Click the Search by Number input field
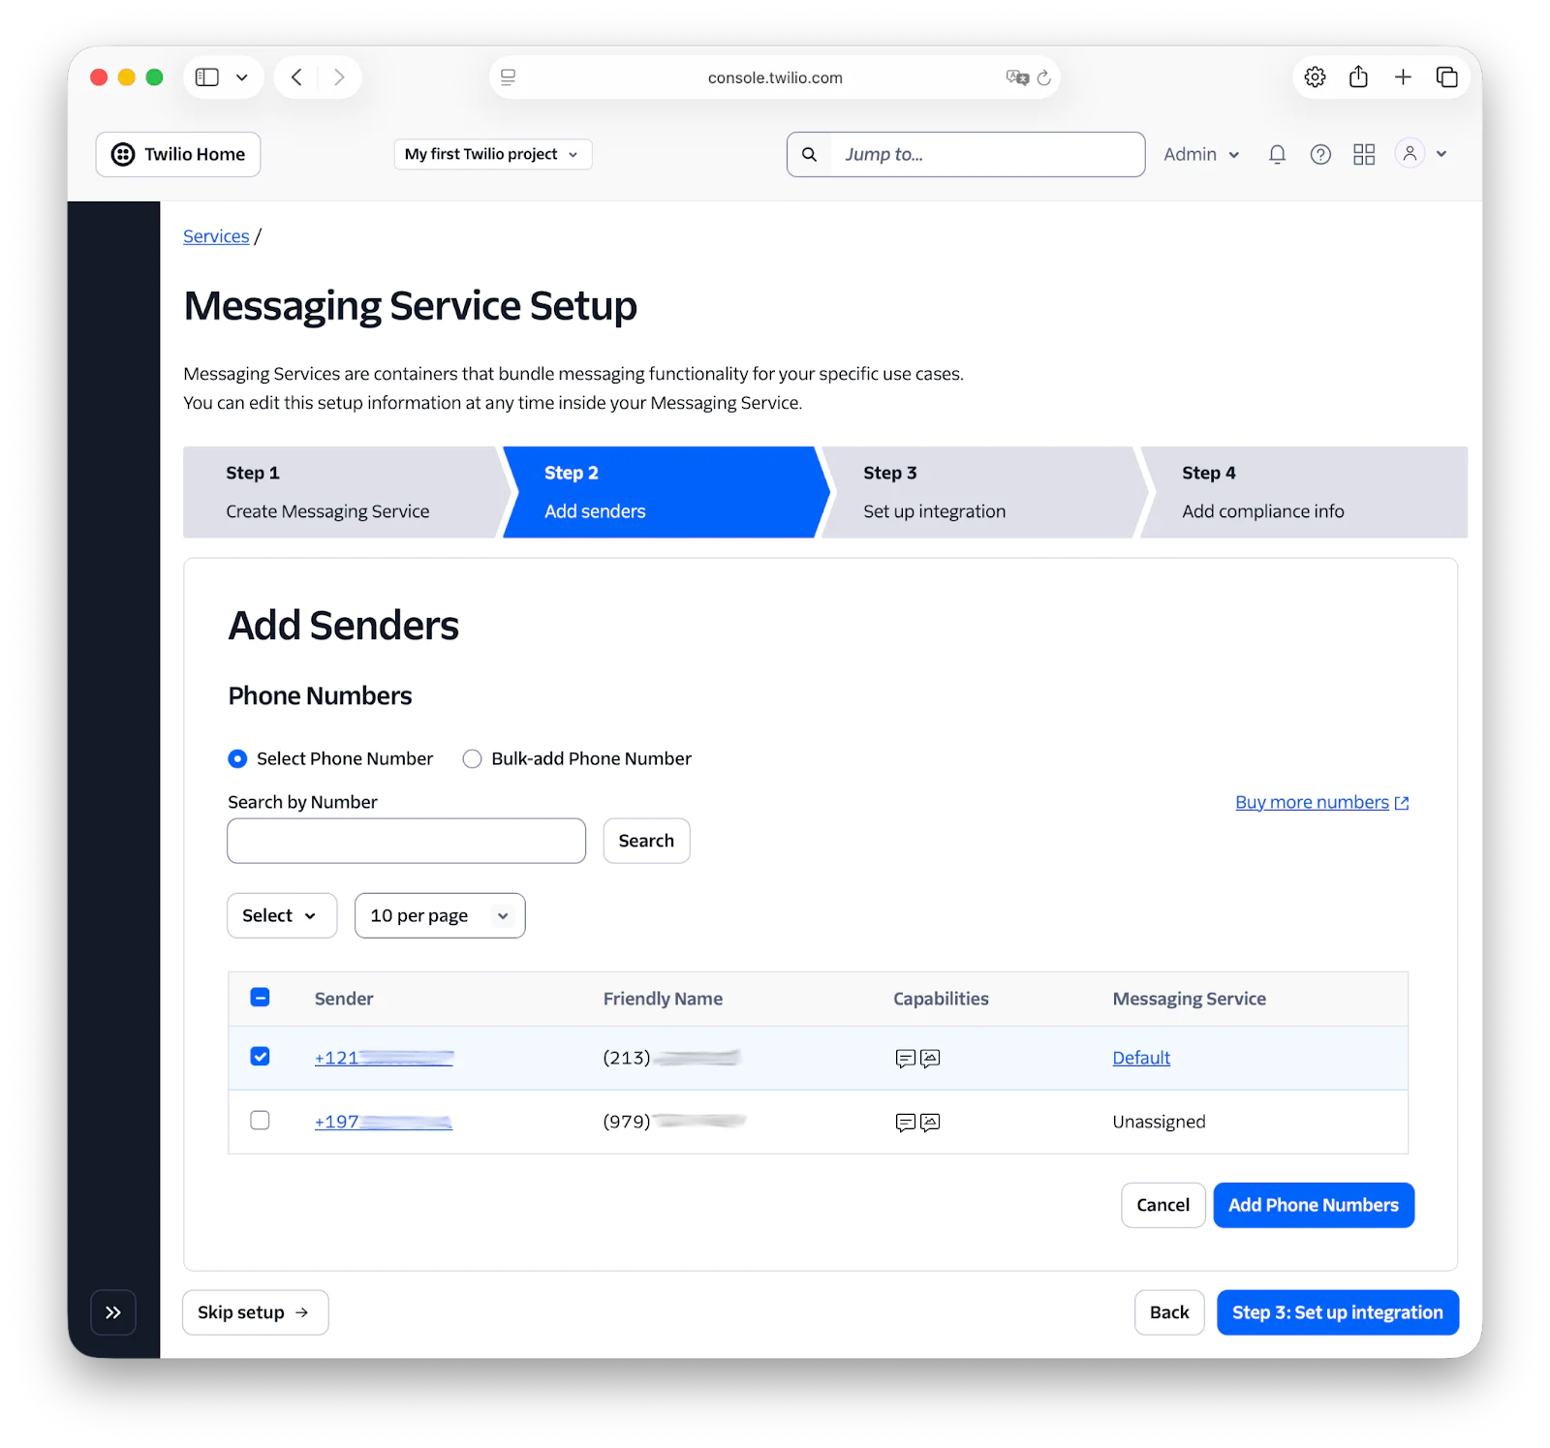This screenshot has width=1550, height=1448. 406,841
